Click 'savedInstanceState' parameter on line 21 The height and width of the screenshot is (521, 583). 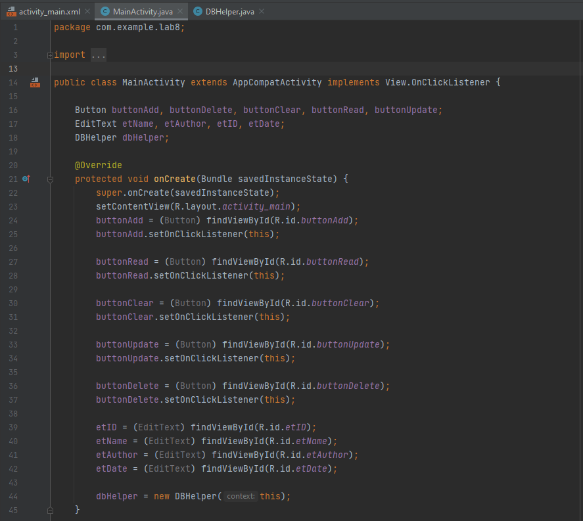285,179
